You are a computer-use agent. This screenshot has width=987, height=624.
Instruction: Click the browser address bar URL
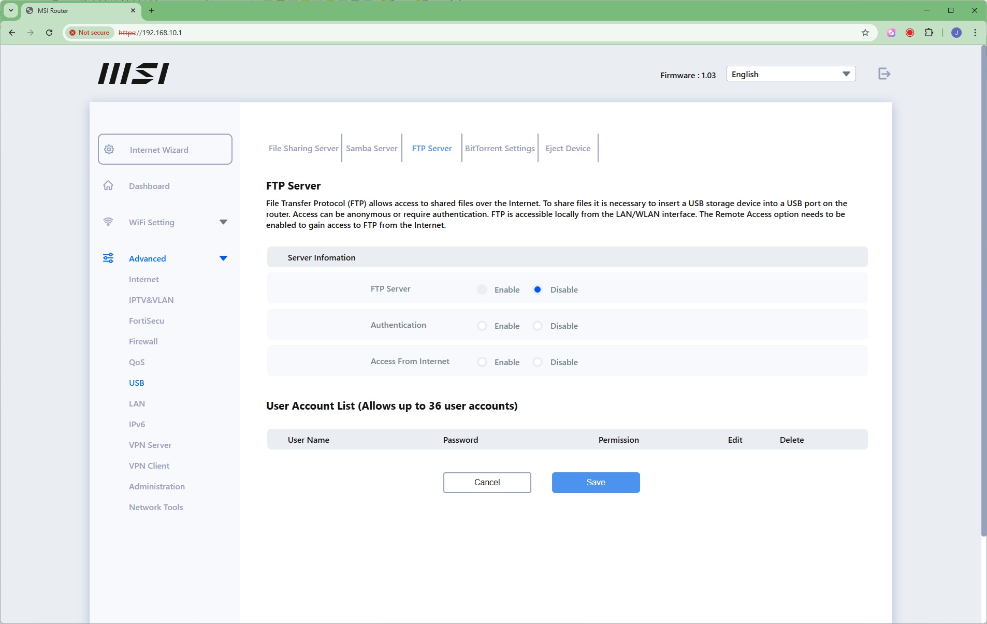click(x=150, y=33)
